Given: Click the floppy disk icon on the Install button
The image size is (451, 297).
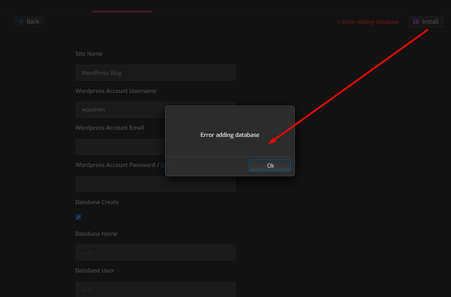Looking at the screenshot, I should (x=416, y=21).
